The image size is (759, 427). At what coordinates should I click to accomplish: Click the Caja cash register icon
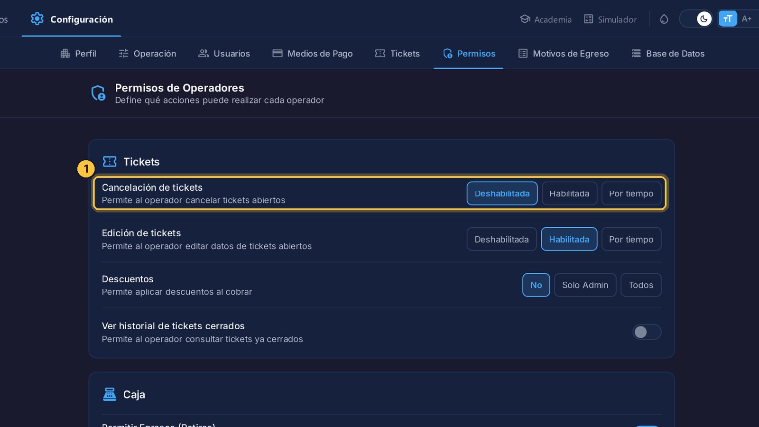tap(110, 394)
